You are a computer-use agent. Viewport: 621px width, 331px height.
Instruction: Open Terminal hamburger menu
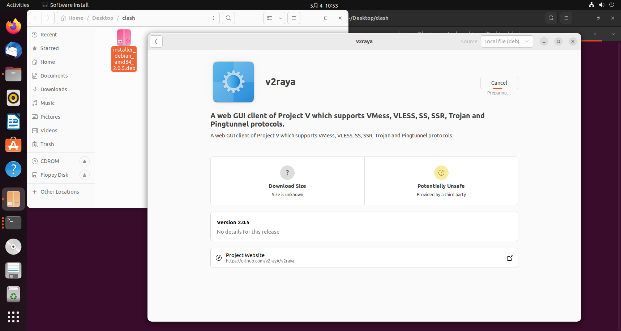[566, 18]
